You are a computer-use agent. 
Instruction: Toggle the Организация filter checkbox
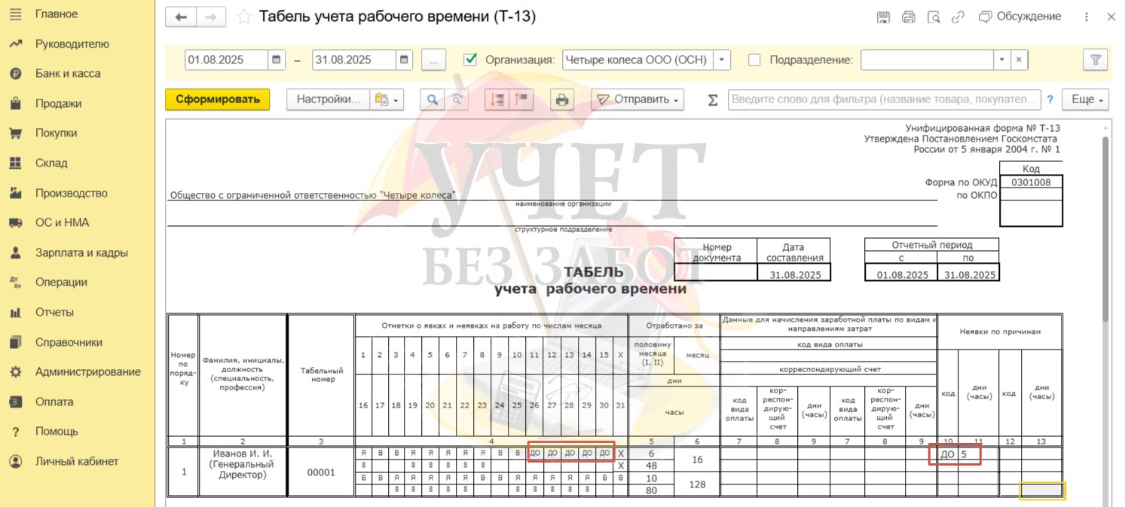point(471,60)
